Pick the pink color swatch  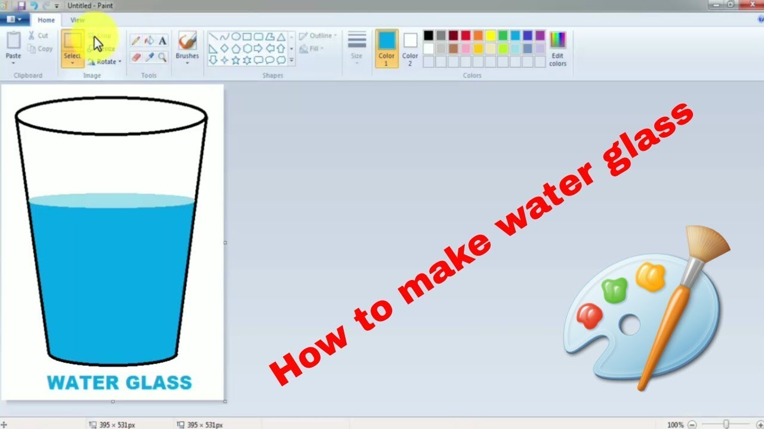click(x=466, y=48)
